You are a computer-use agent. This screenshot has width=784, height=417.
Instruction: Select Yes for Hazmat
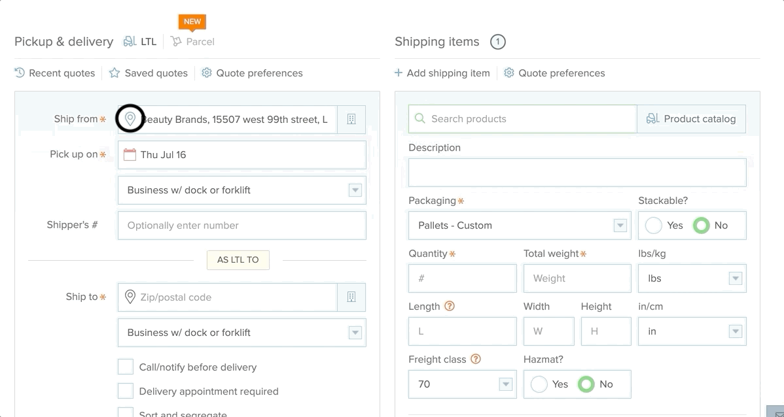pos(539,384)
